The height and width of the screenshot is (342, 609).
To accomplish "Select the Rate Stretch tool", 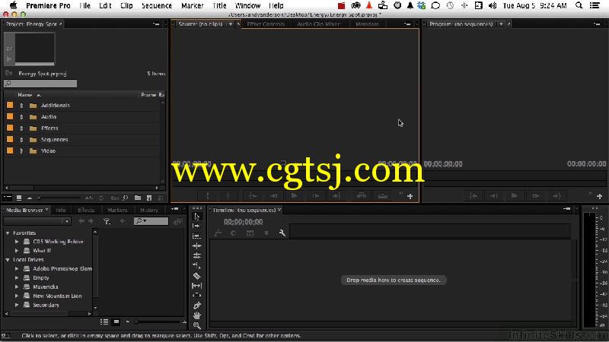I will click(197, 265).
